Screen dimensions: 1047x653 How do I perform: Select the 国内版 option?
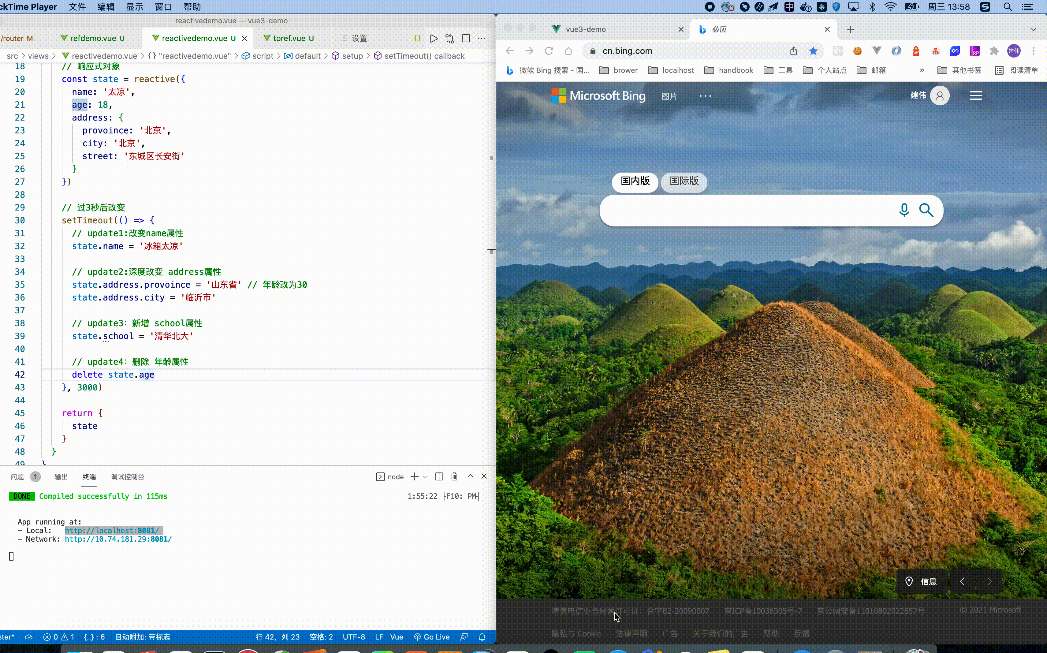click(x=635, y=182)
